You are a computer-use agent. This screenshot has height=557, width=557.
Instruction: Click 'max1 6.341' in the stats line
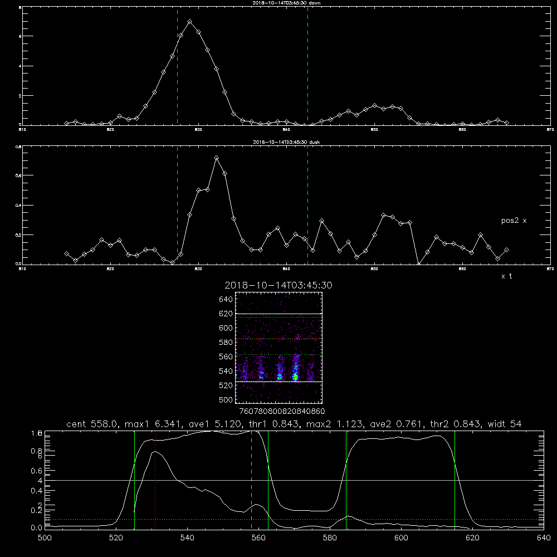153,424
